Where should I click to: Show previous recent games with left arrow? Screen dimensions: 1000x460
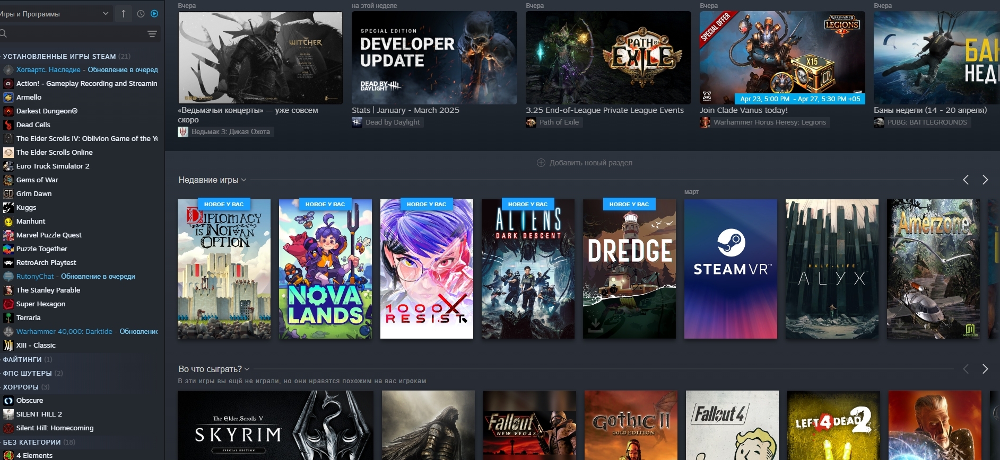tap(966, 180)
